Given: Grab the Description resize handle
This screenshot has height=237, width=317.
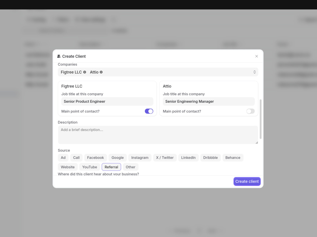Looking at the screenshot, I should click(256, 143).
